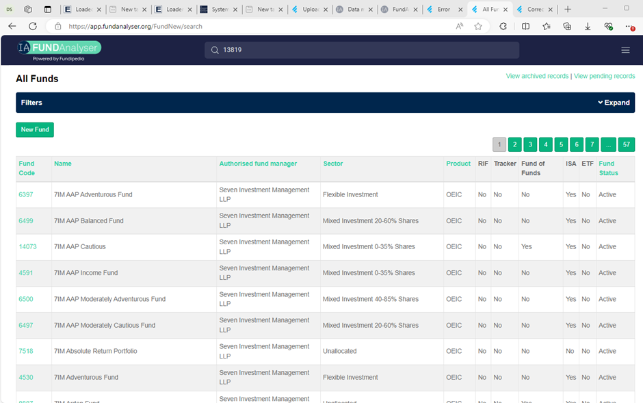Open the browser extensions puzzle icon
643x403 pixels.
(x=503, y=26)
